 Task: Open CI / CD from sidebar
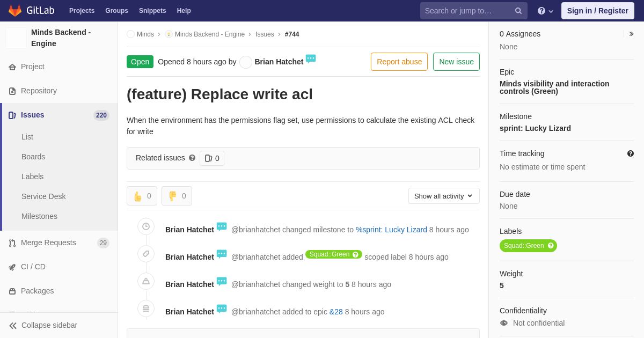pyautogui.click(x=33, y=267)
